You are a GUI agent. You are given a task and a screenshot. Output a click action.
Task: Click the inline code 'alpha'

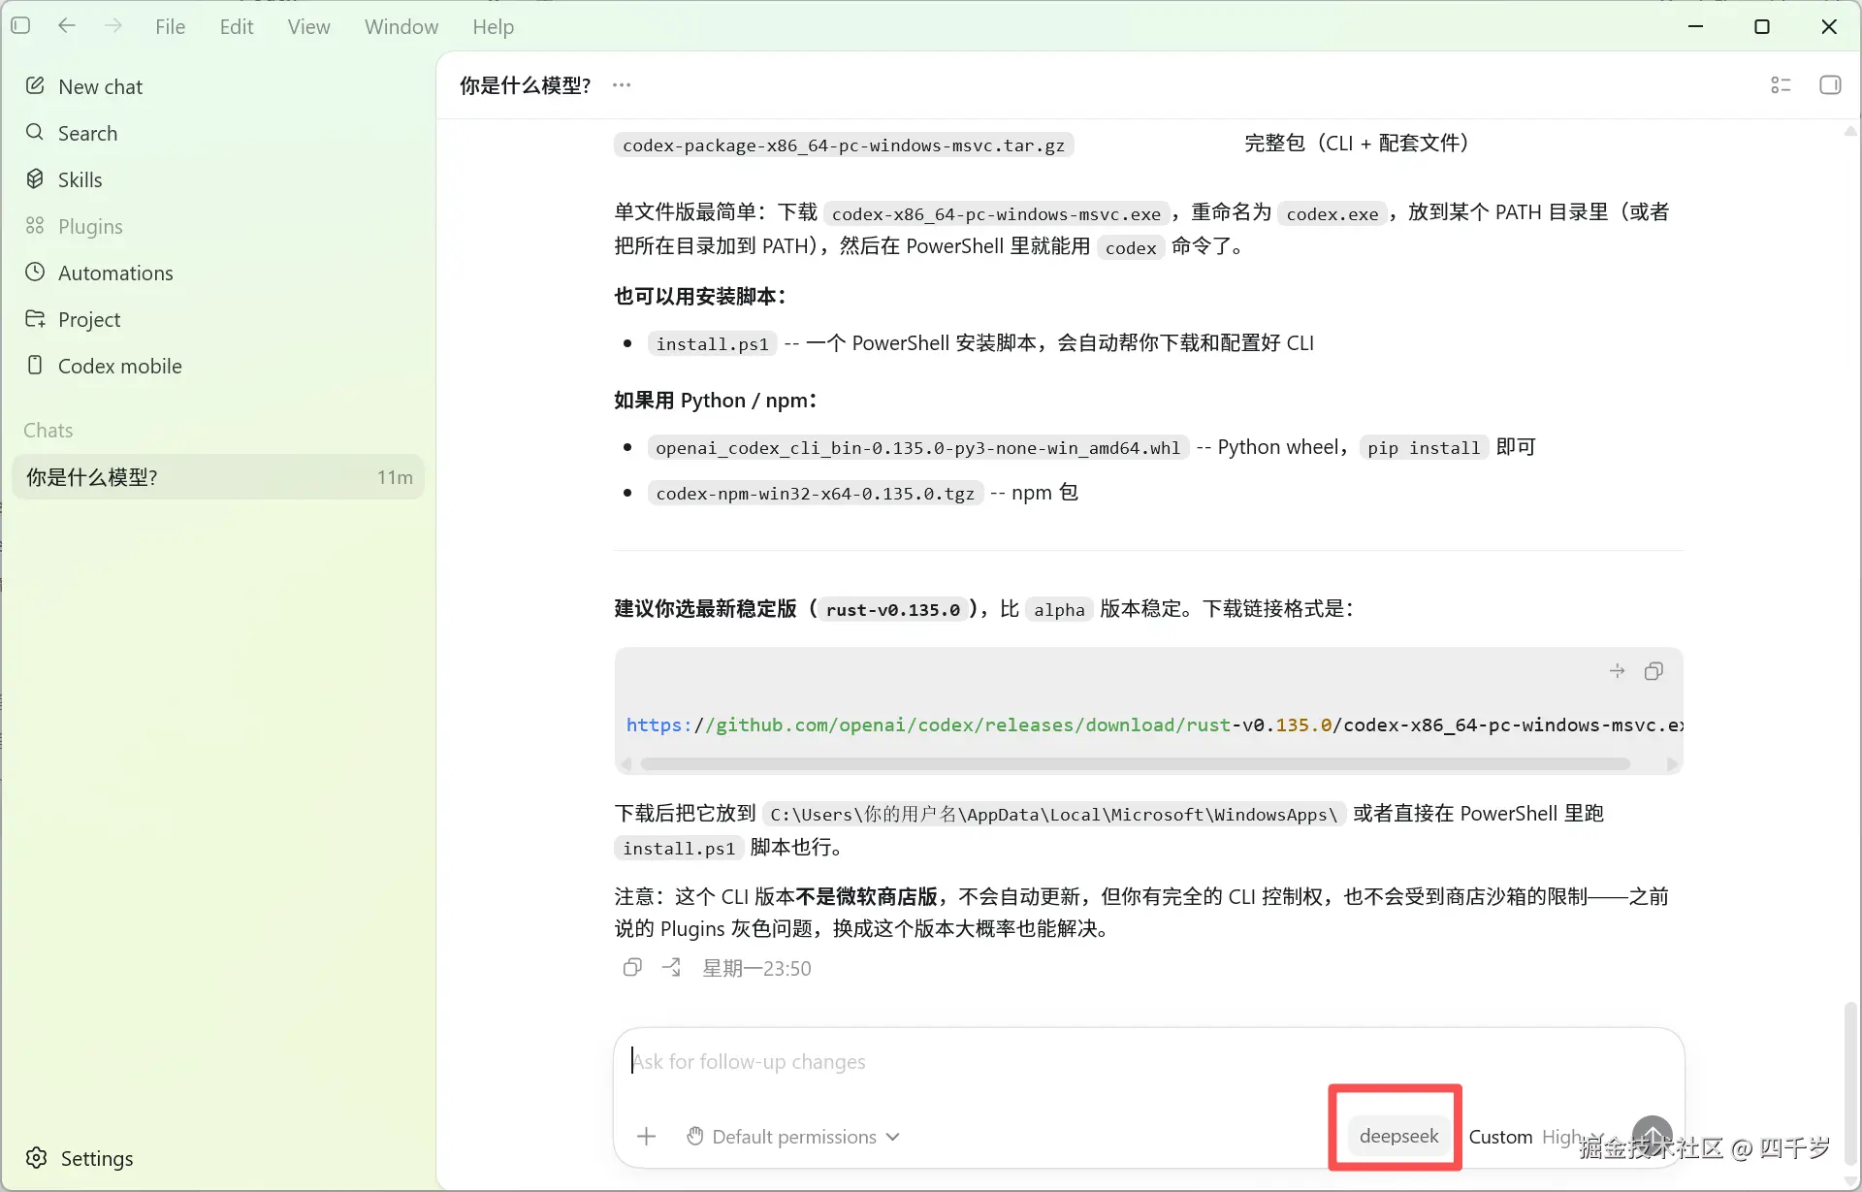click(x=1059, y=610)
